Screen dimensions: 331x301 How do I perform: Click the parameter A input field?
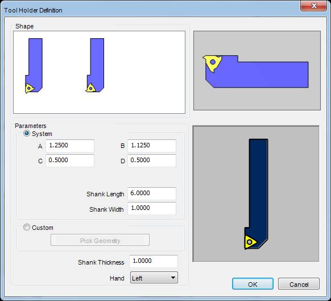70,146
